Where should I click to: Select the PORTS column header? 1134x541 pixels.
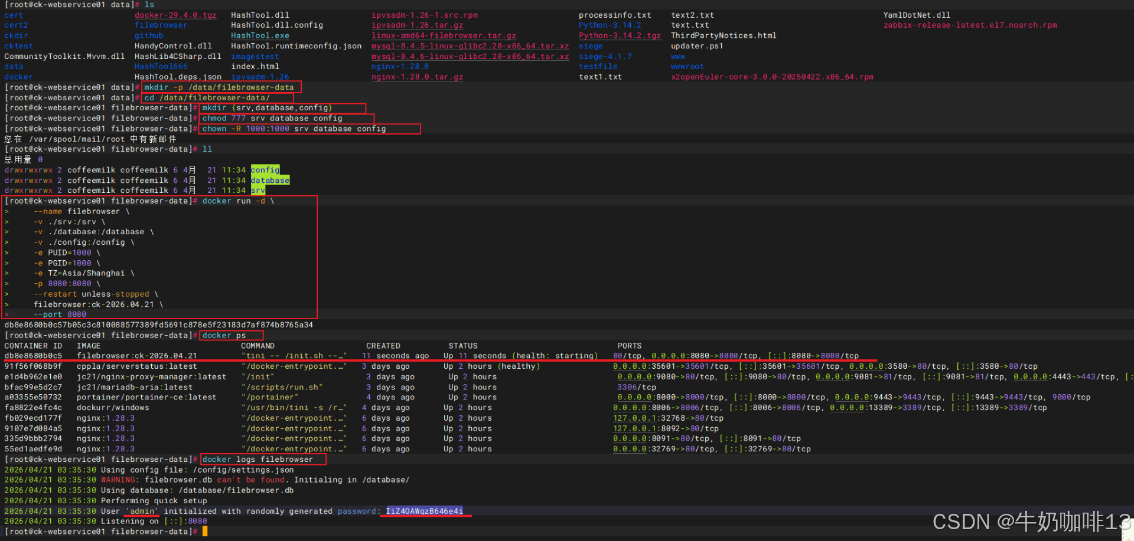pyautogui.click(x=629, y=346)
